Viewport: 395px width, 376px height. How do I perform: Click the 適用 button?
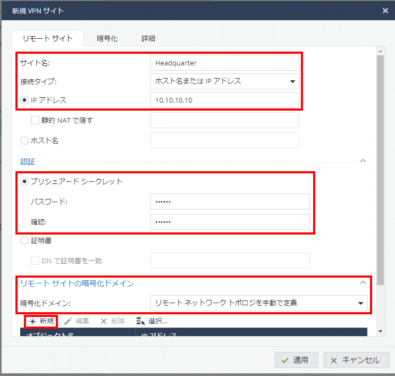(x=296, y=360)
